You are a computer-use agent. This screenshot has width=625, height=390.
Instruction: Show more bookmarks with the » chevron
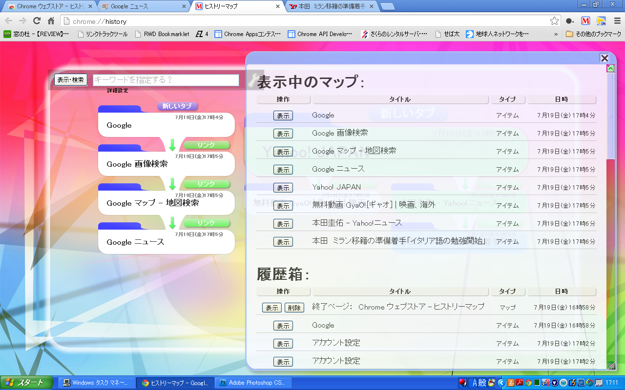point(556,34)
